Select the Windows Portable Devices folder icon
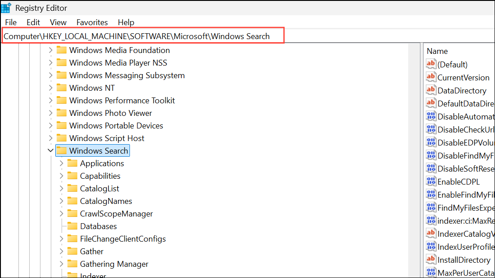The image size is (495, 278). (x=61, y=125)
